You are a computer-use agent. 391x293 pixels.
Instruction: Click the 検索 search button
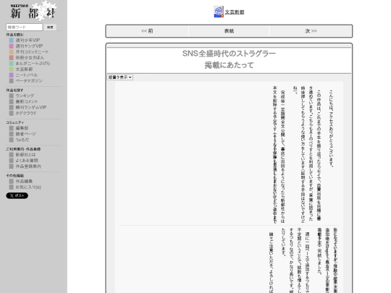click(x=50, y=27)
